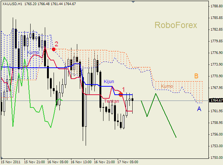Click the 1770.90 price axis value
The image size is (223, 165).
click(x=216, y=76)
